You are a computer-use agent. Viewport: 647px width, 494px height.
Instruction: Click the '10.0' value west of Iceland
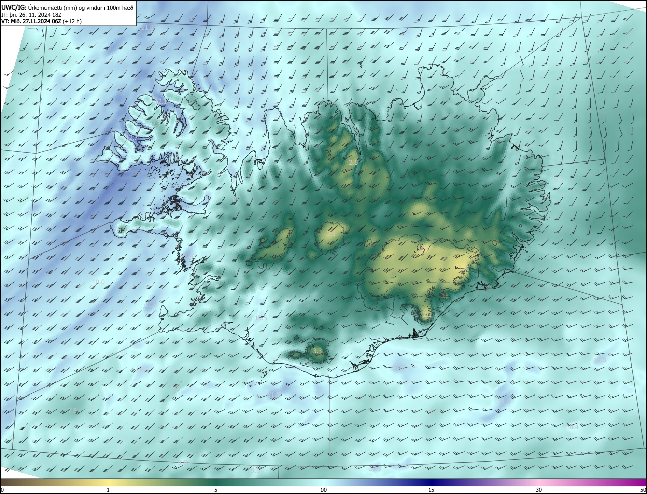(98, 282)
